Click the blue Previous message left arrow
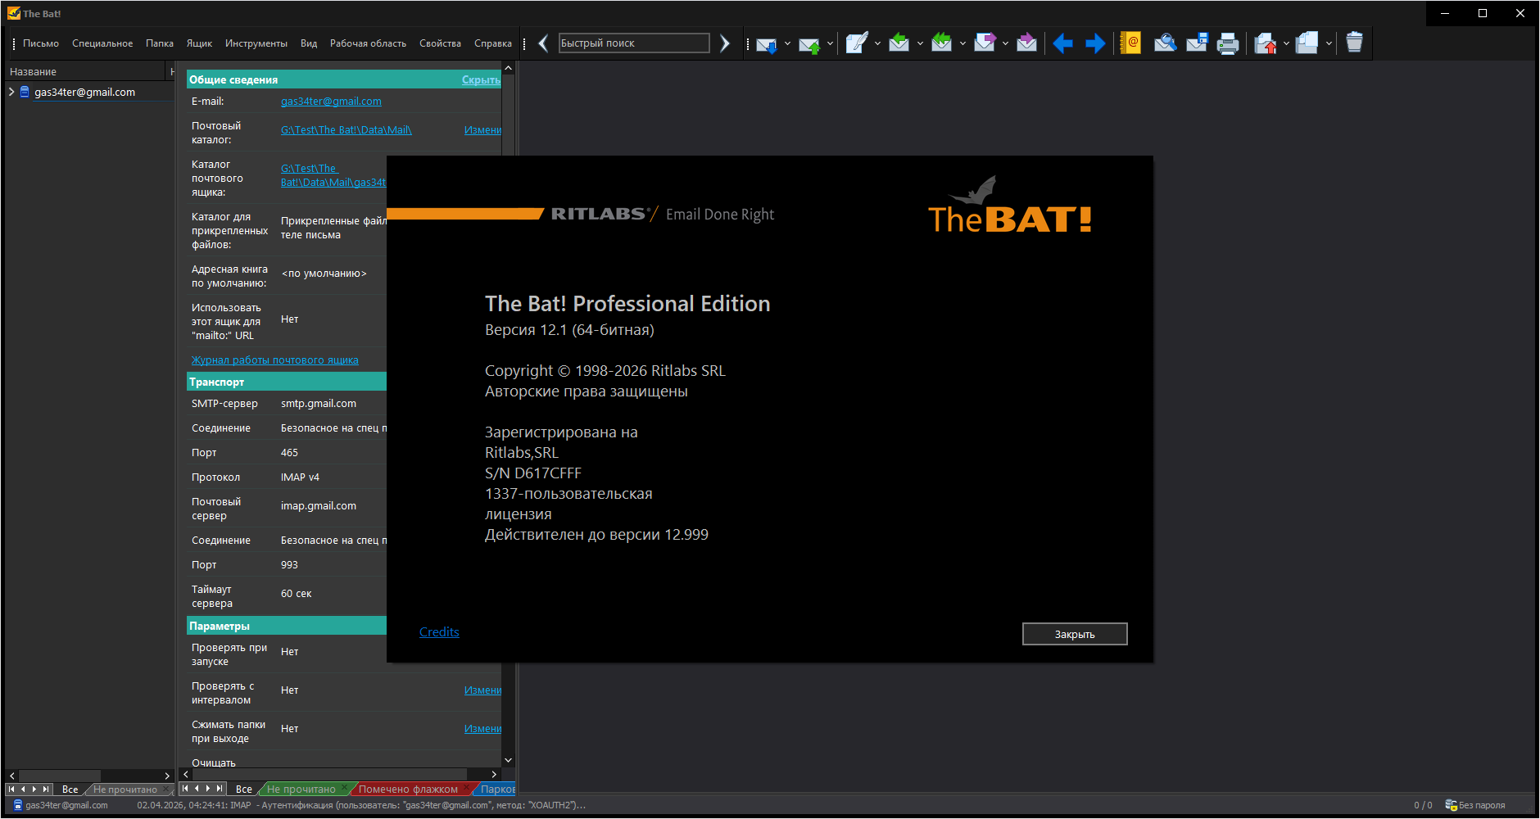This screenshot has height=819, width=1540. coord(1062,43)
